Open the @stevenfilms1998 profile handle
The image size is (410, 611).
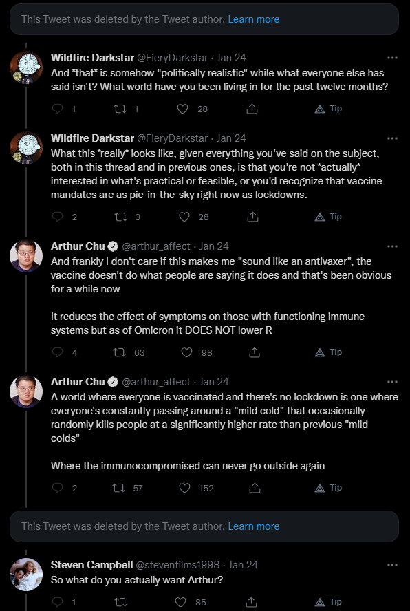[x=177, y=565]
